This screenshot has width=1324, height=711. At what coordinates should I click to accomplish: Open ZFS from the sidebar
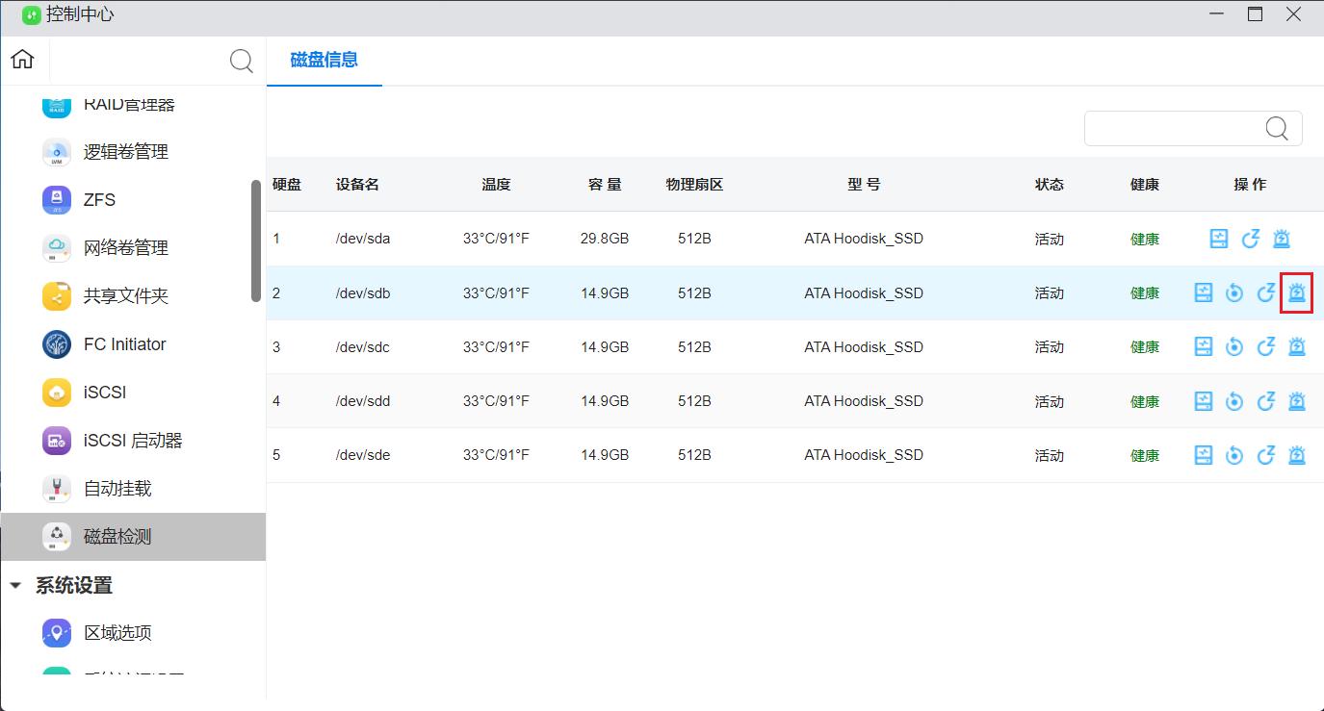coord(99,200)
